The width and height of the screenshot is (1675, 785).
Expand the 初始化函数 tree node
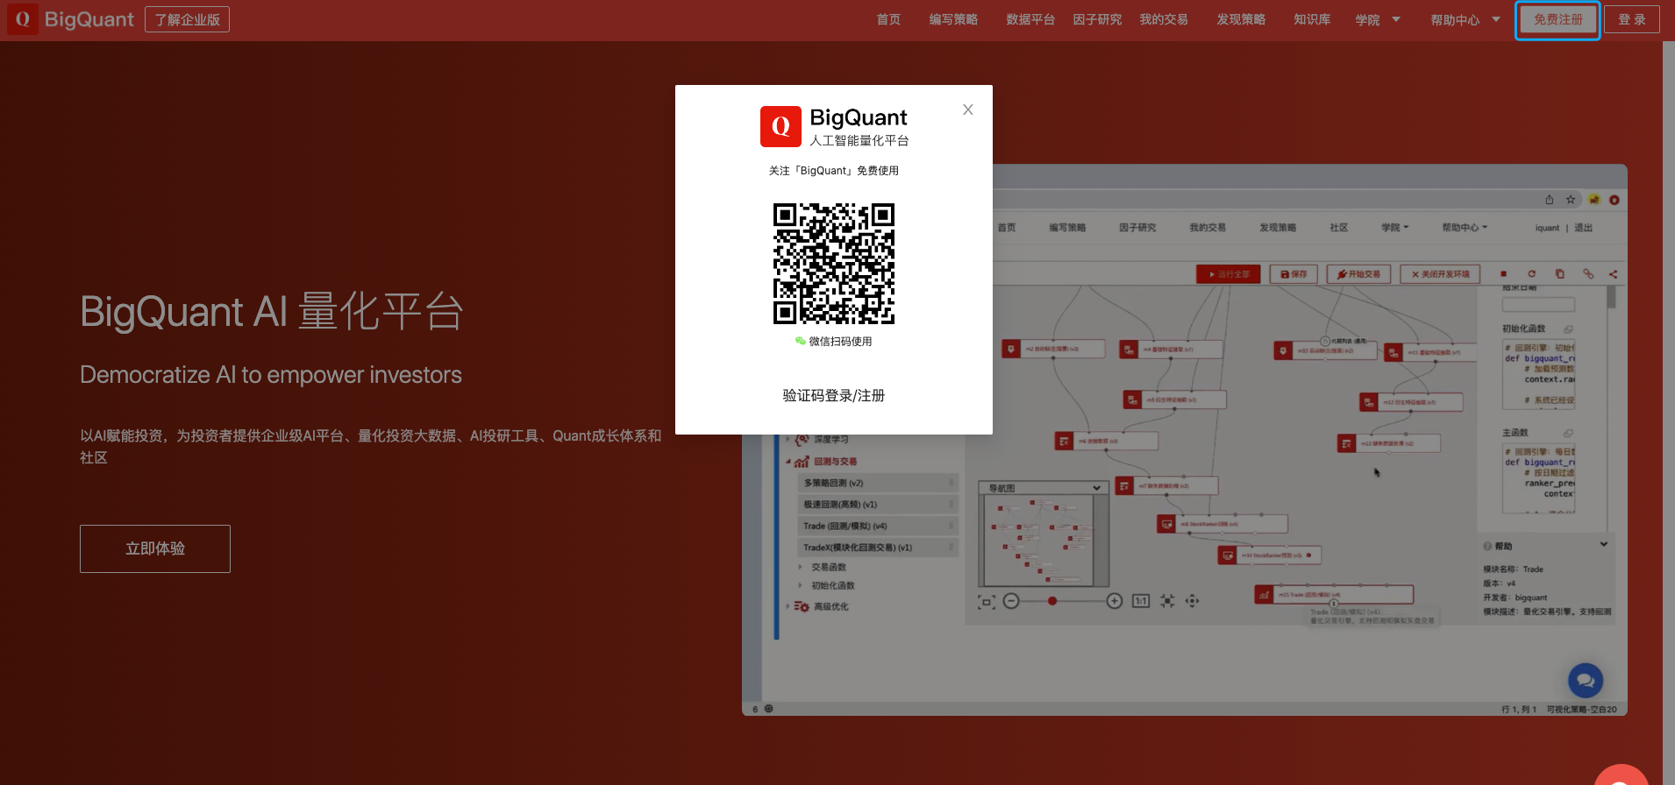tap(800, 585)
